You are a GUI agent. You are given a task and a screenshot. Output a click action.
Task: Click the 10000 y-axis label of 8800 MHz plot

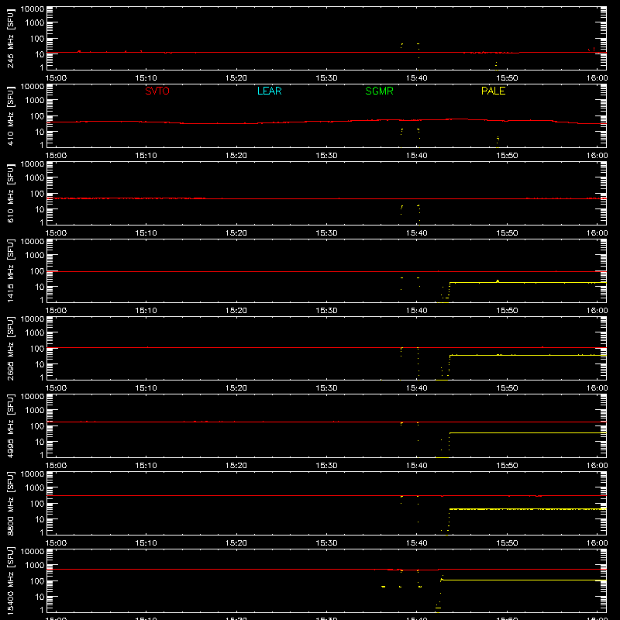(x=33, y=474)
